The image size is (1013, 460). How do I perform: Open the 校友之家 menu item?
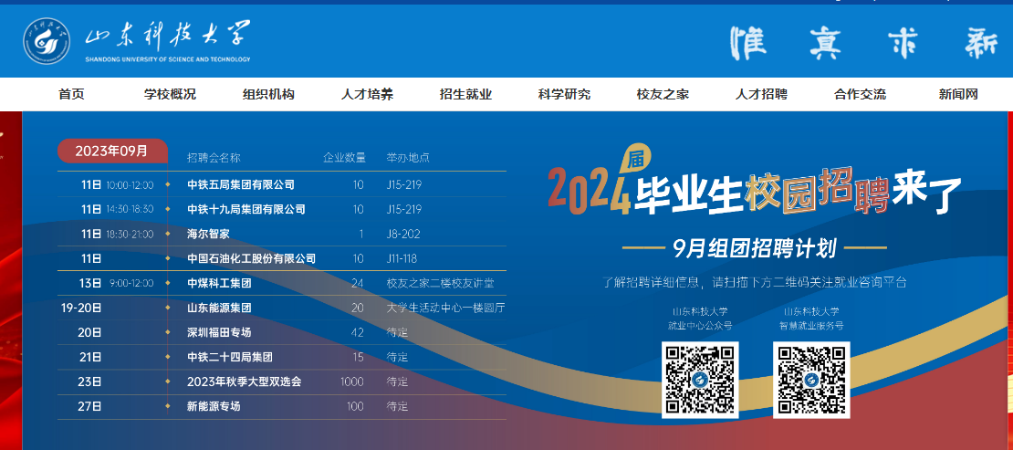point(663,94)
